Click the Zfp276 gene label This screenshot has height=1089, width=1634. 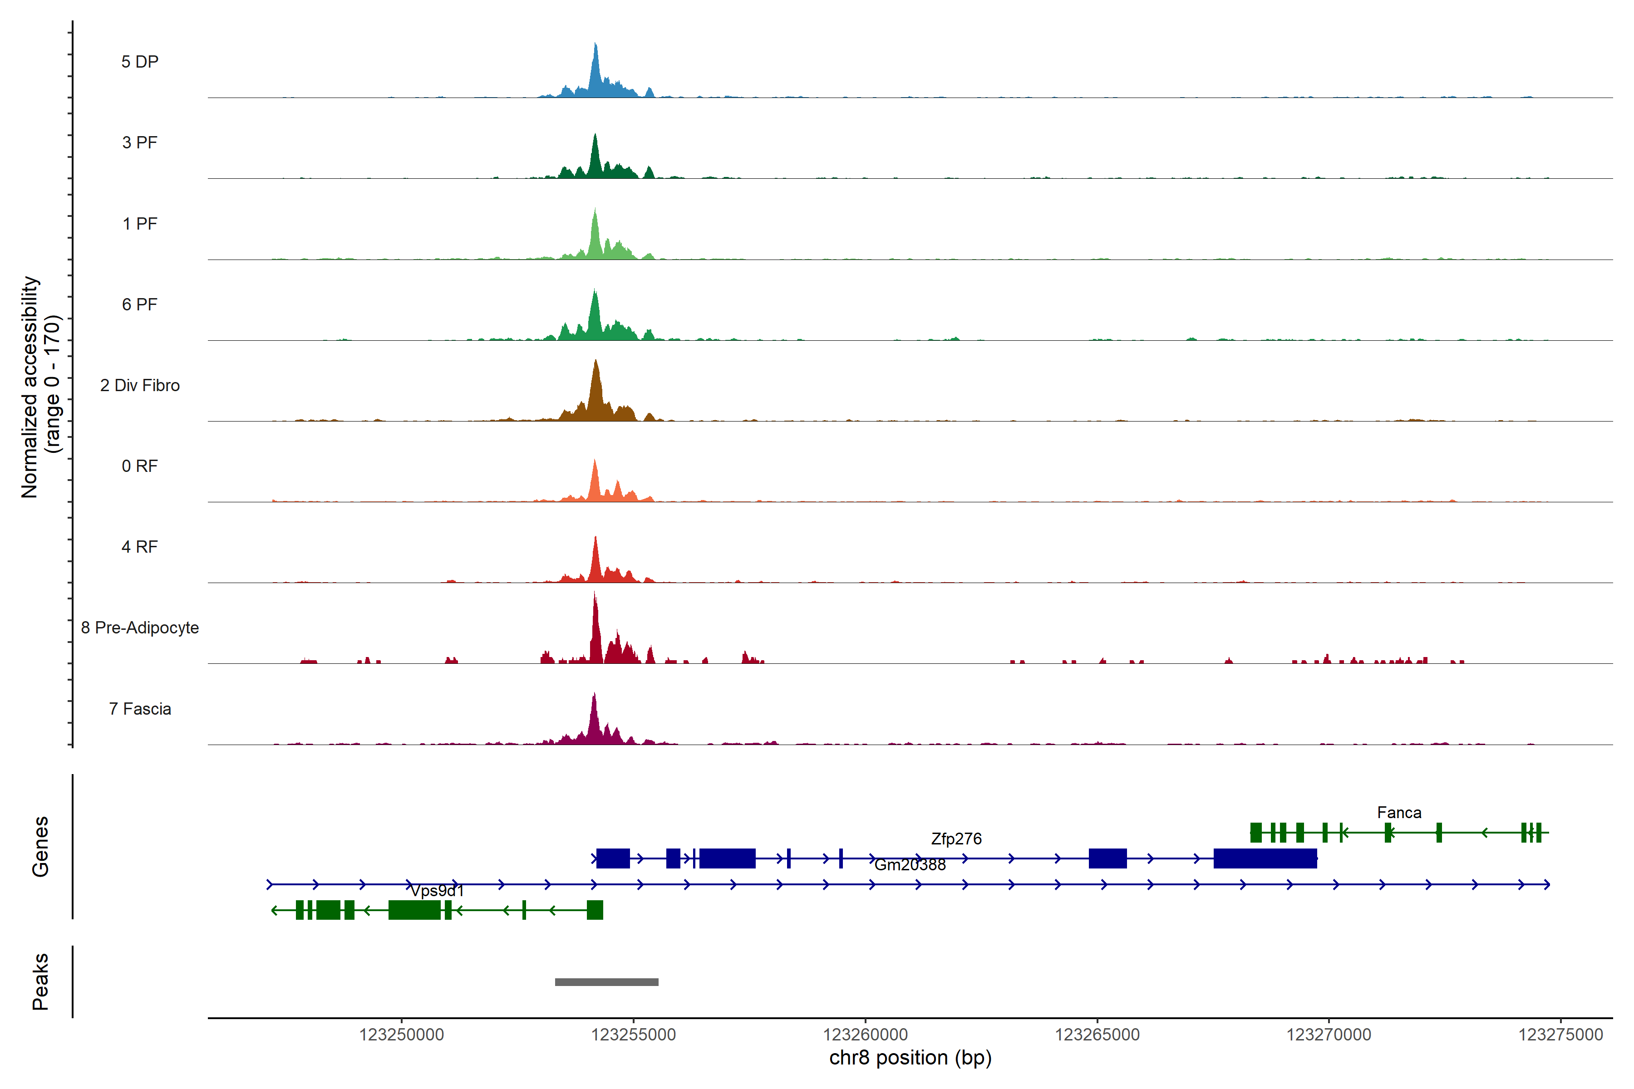pos(956,839)
